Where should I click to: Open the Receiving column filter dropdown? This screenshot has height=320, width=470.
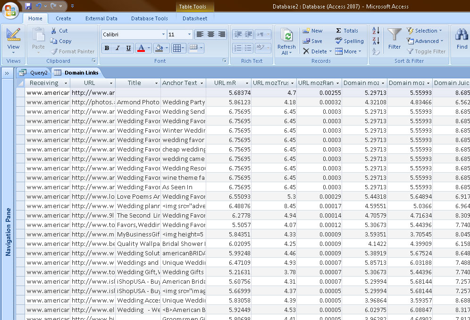click(x=66, y=83)
